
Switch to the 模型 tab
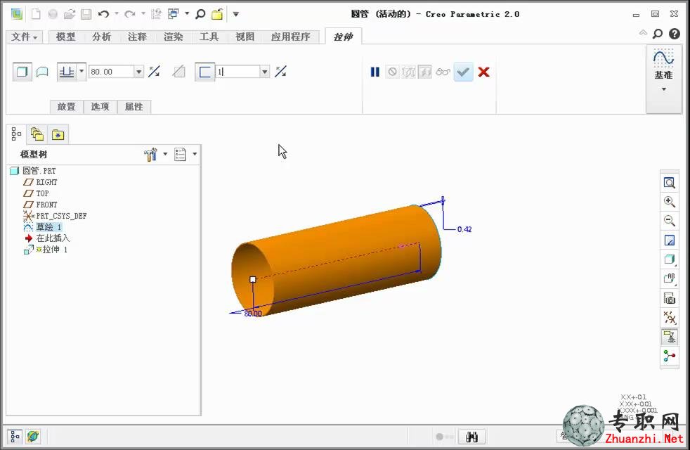click(65, 37)
